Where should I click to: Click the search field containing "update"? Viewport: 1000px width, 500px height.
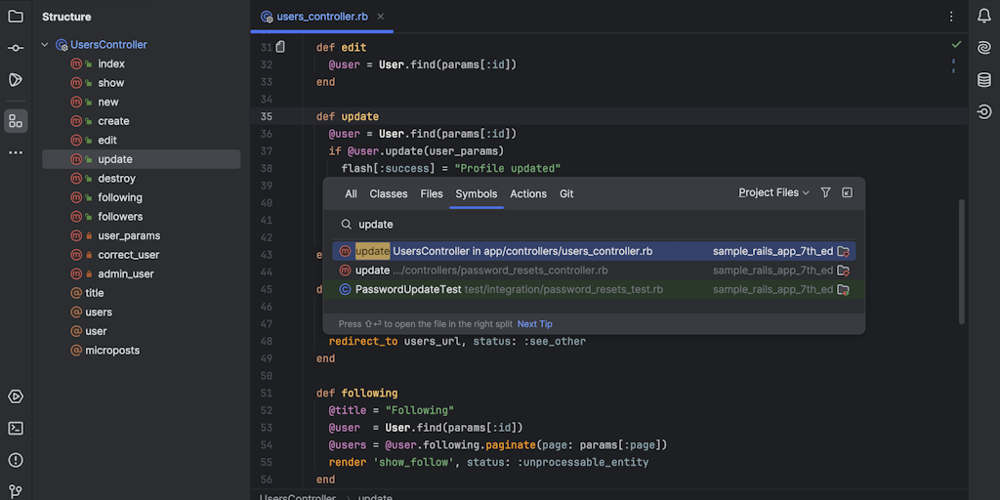pos(586,225)
